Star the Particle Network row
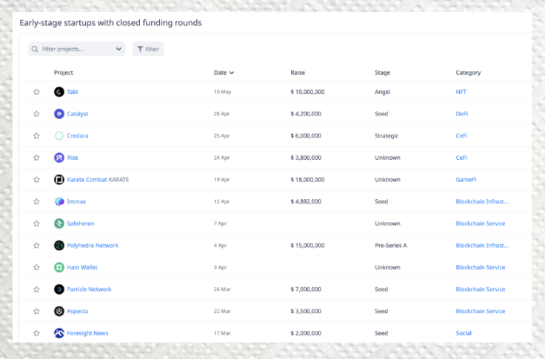Screen dimensions: 545x359 (x=36, y=289)
